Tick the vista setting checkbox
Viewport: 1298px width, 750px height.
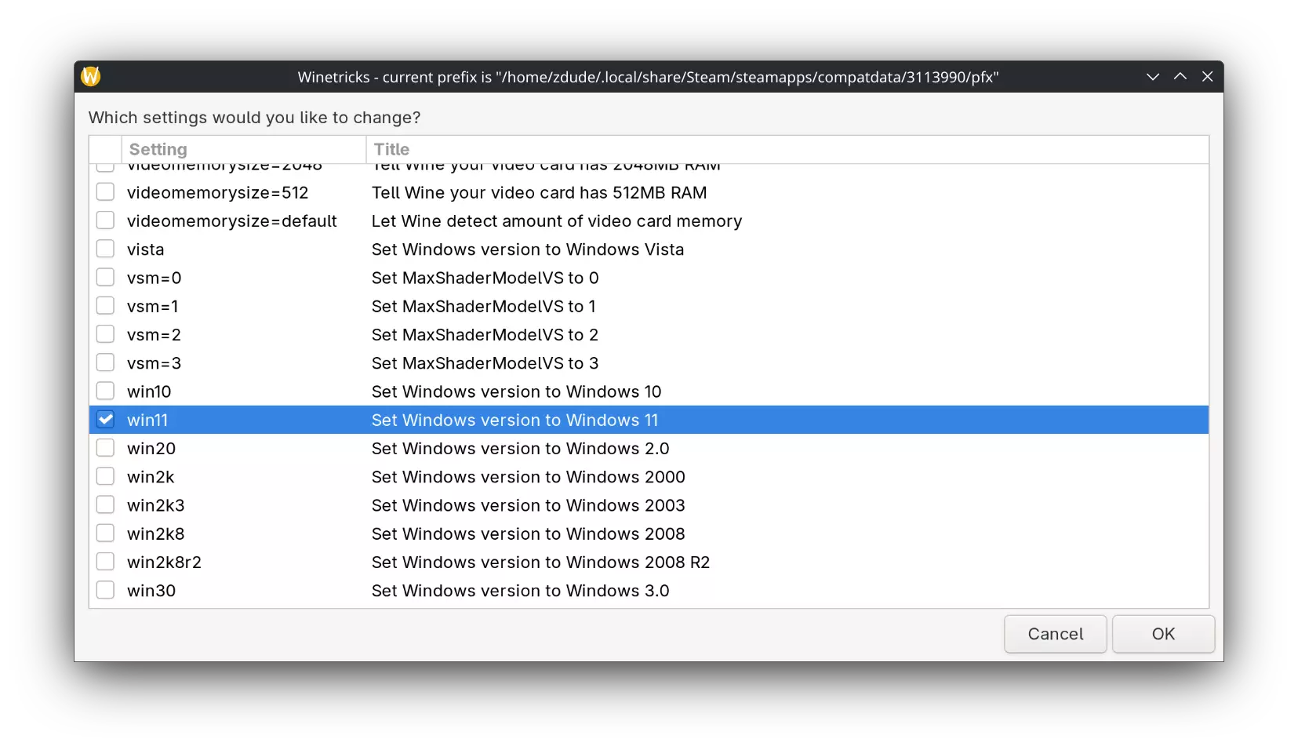(x=105, y=249)
